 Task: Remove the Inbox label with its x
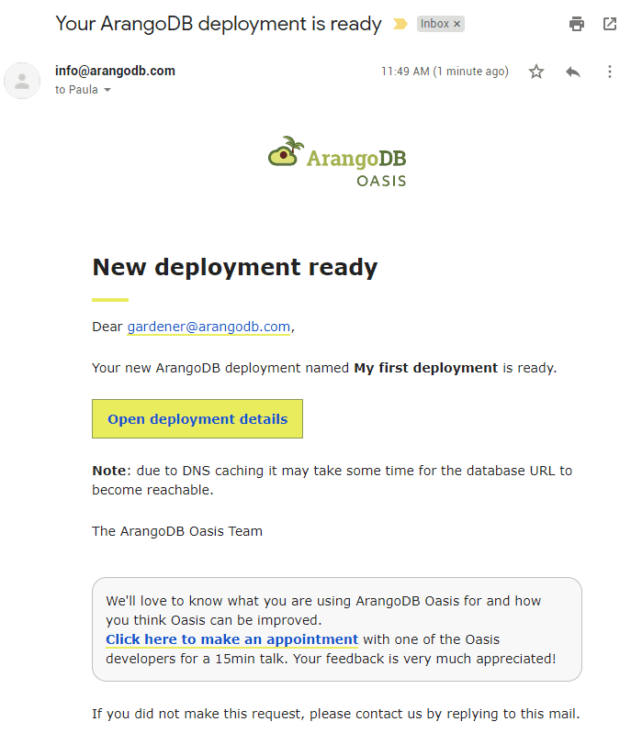pos(457,24)
